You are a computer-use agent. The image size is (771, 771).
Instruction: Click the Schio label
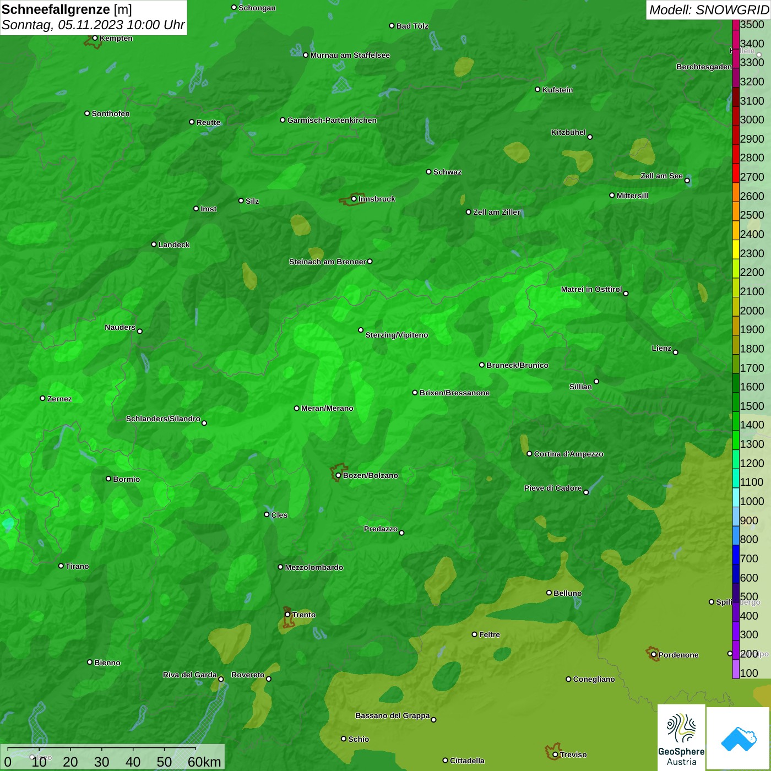(x=359, y=739)
